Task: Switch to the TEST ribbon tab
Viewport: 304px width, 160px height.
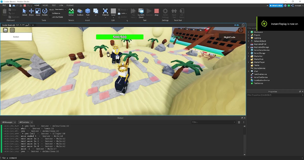Action: point(54,5)
